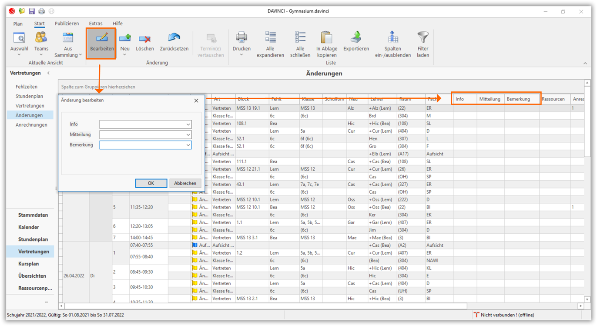Click the Filter laden funnel icon

tap(423, 38)
